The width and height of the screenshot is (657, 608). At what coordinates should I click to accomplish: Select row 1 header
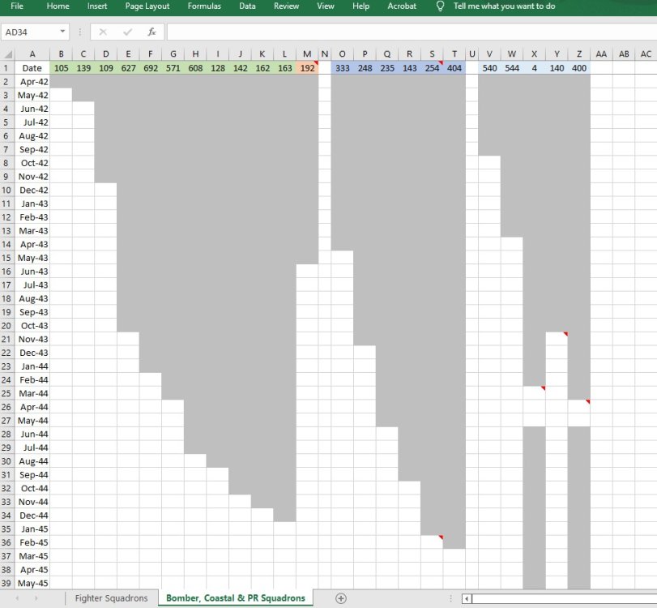point(6,68)
